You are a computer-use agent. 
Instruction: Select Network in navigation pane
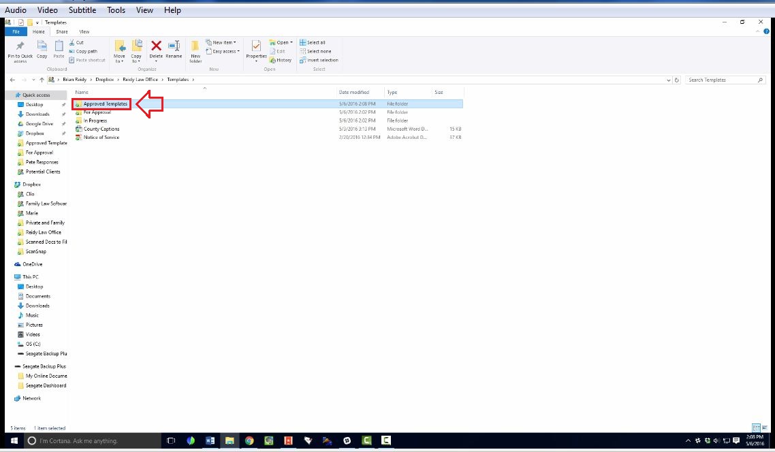31,398
